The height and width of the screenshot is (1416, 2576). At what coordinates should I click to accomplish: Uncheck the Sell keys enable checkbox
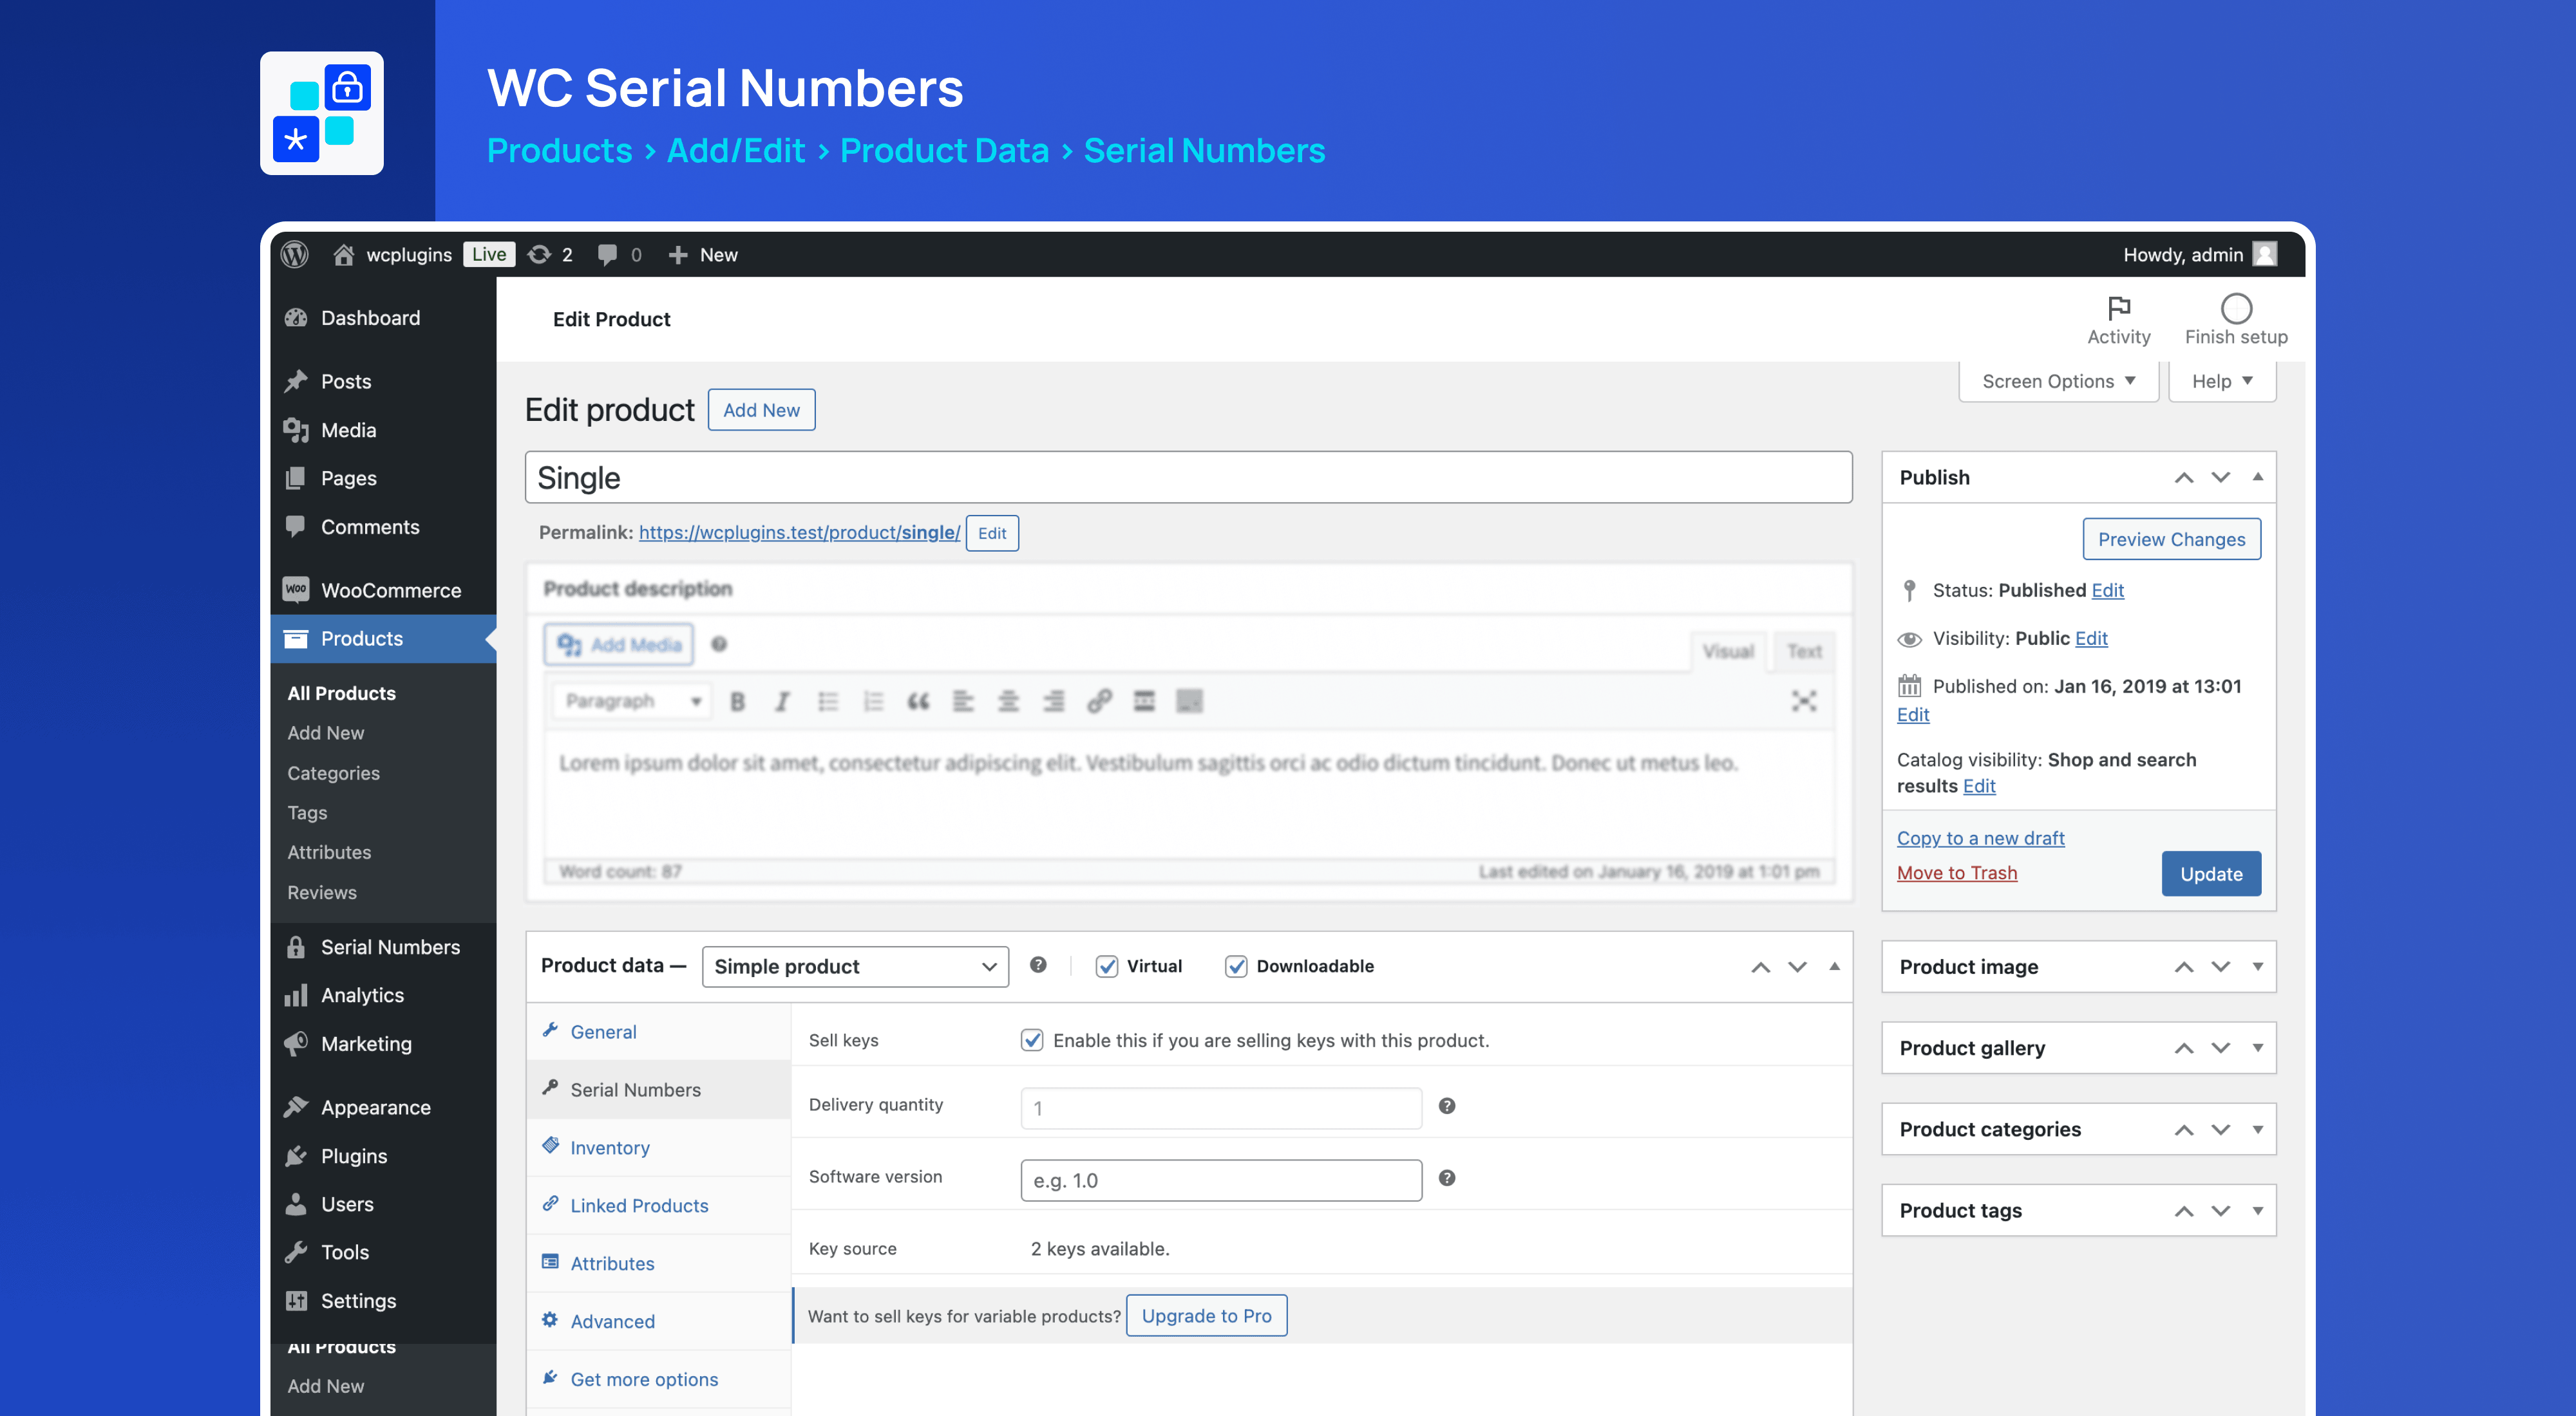1032,1040
